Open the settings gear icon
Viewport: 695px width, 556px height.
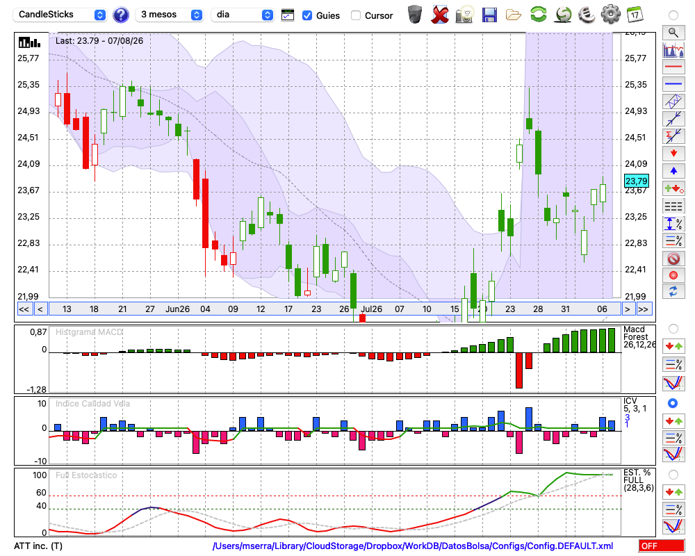click(x=610, y=15)
